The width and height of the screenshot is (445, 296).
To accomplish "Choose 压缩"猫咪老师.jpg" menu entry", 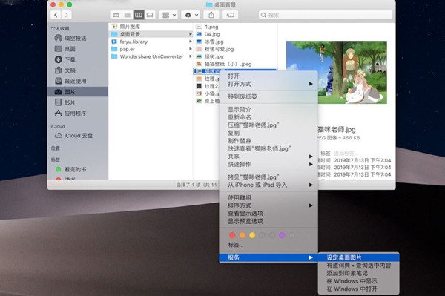I will point(268,125).
